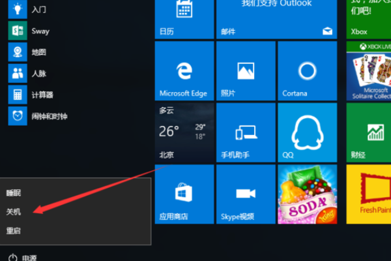Click the 人脉 text label
This screenshot has height=261, width=391.
point(39,74)
